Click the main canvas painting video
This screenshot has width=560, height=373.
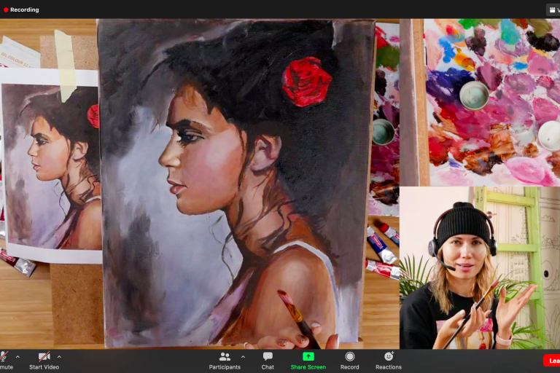(200, 184)
